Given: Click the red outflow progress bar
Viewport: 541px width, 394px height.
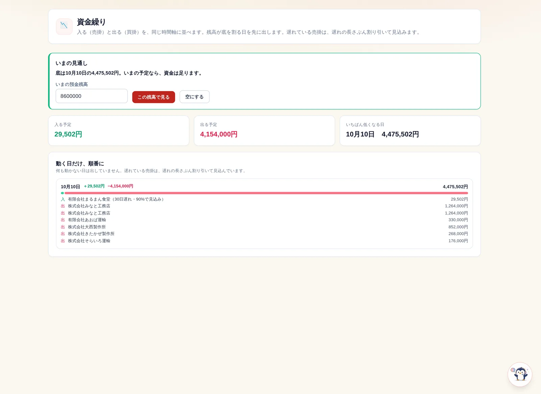Looking at the screenshot, I should coord(266,193).
